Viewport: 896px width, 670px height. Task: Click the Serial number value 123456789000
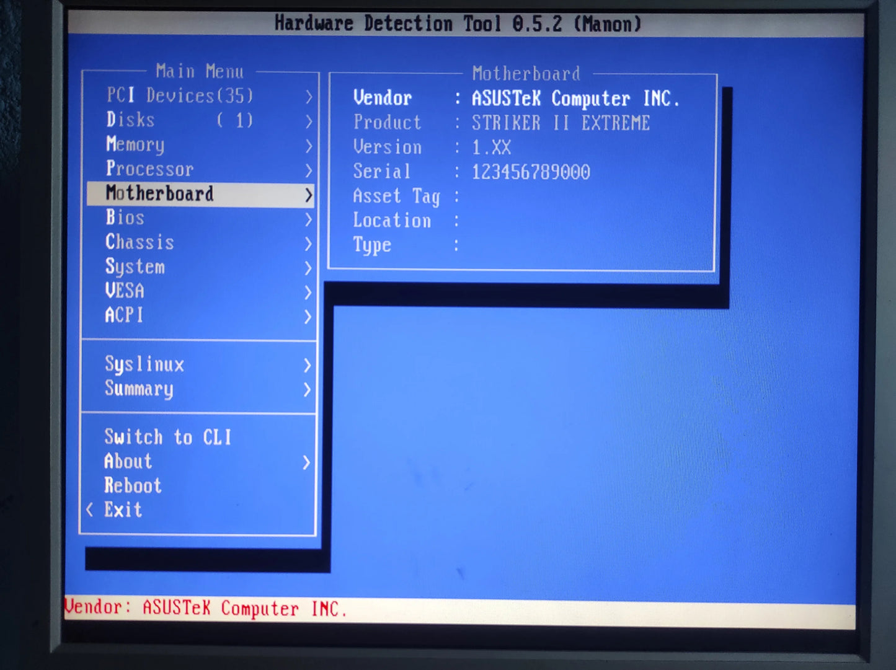click(531, 172)
